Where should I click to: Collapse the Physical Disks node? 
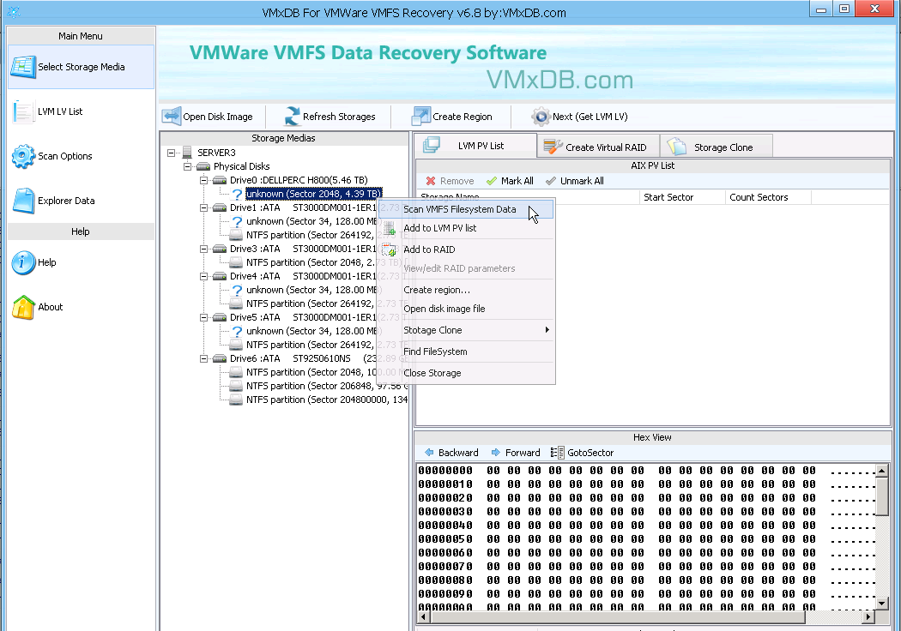[x=187, y=166]
